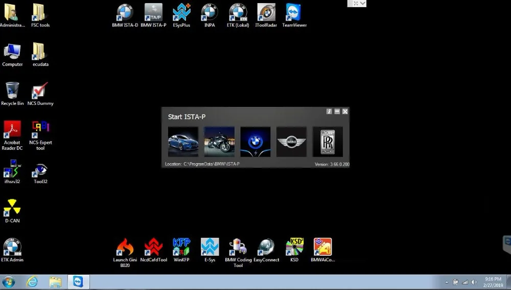Image resolution: width=511 pixels, height=290 pixels.
Task: Choose the Rolls-Royce brand tile
Action: pos(328,142)
